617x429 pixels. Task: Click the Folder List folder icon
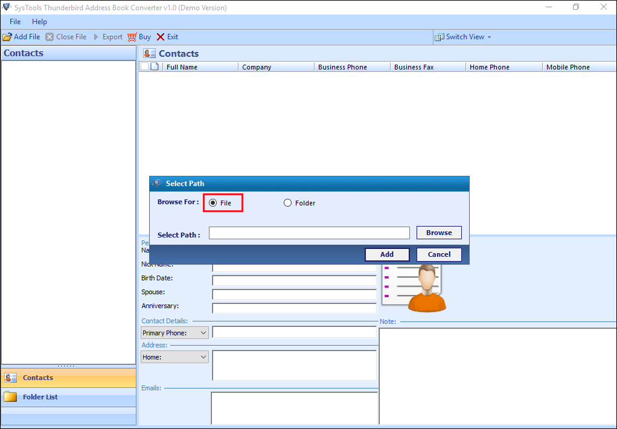pos(10,397)
